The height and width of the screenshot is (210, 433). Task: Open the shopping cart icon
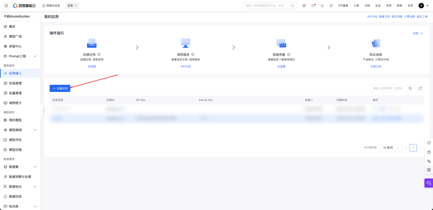pyautogui.click(x=322, y=5)
